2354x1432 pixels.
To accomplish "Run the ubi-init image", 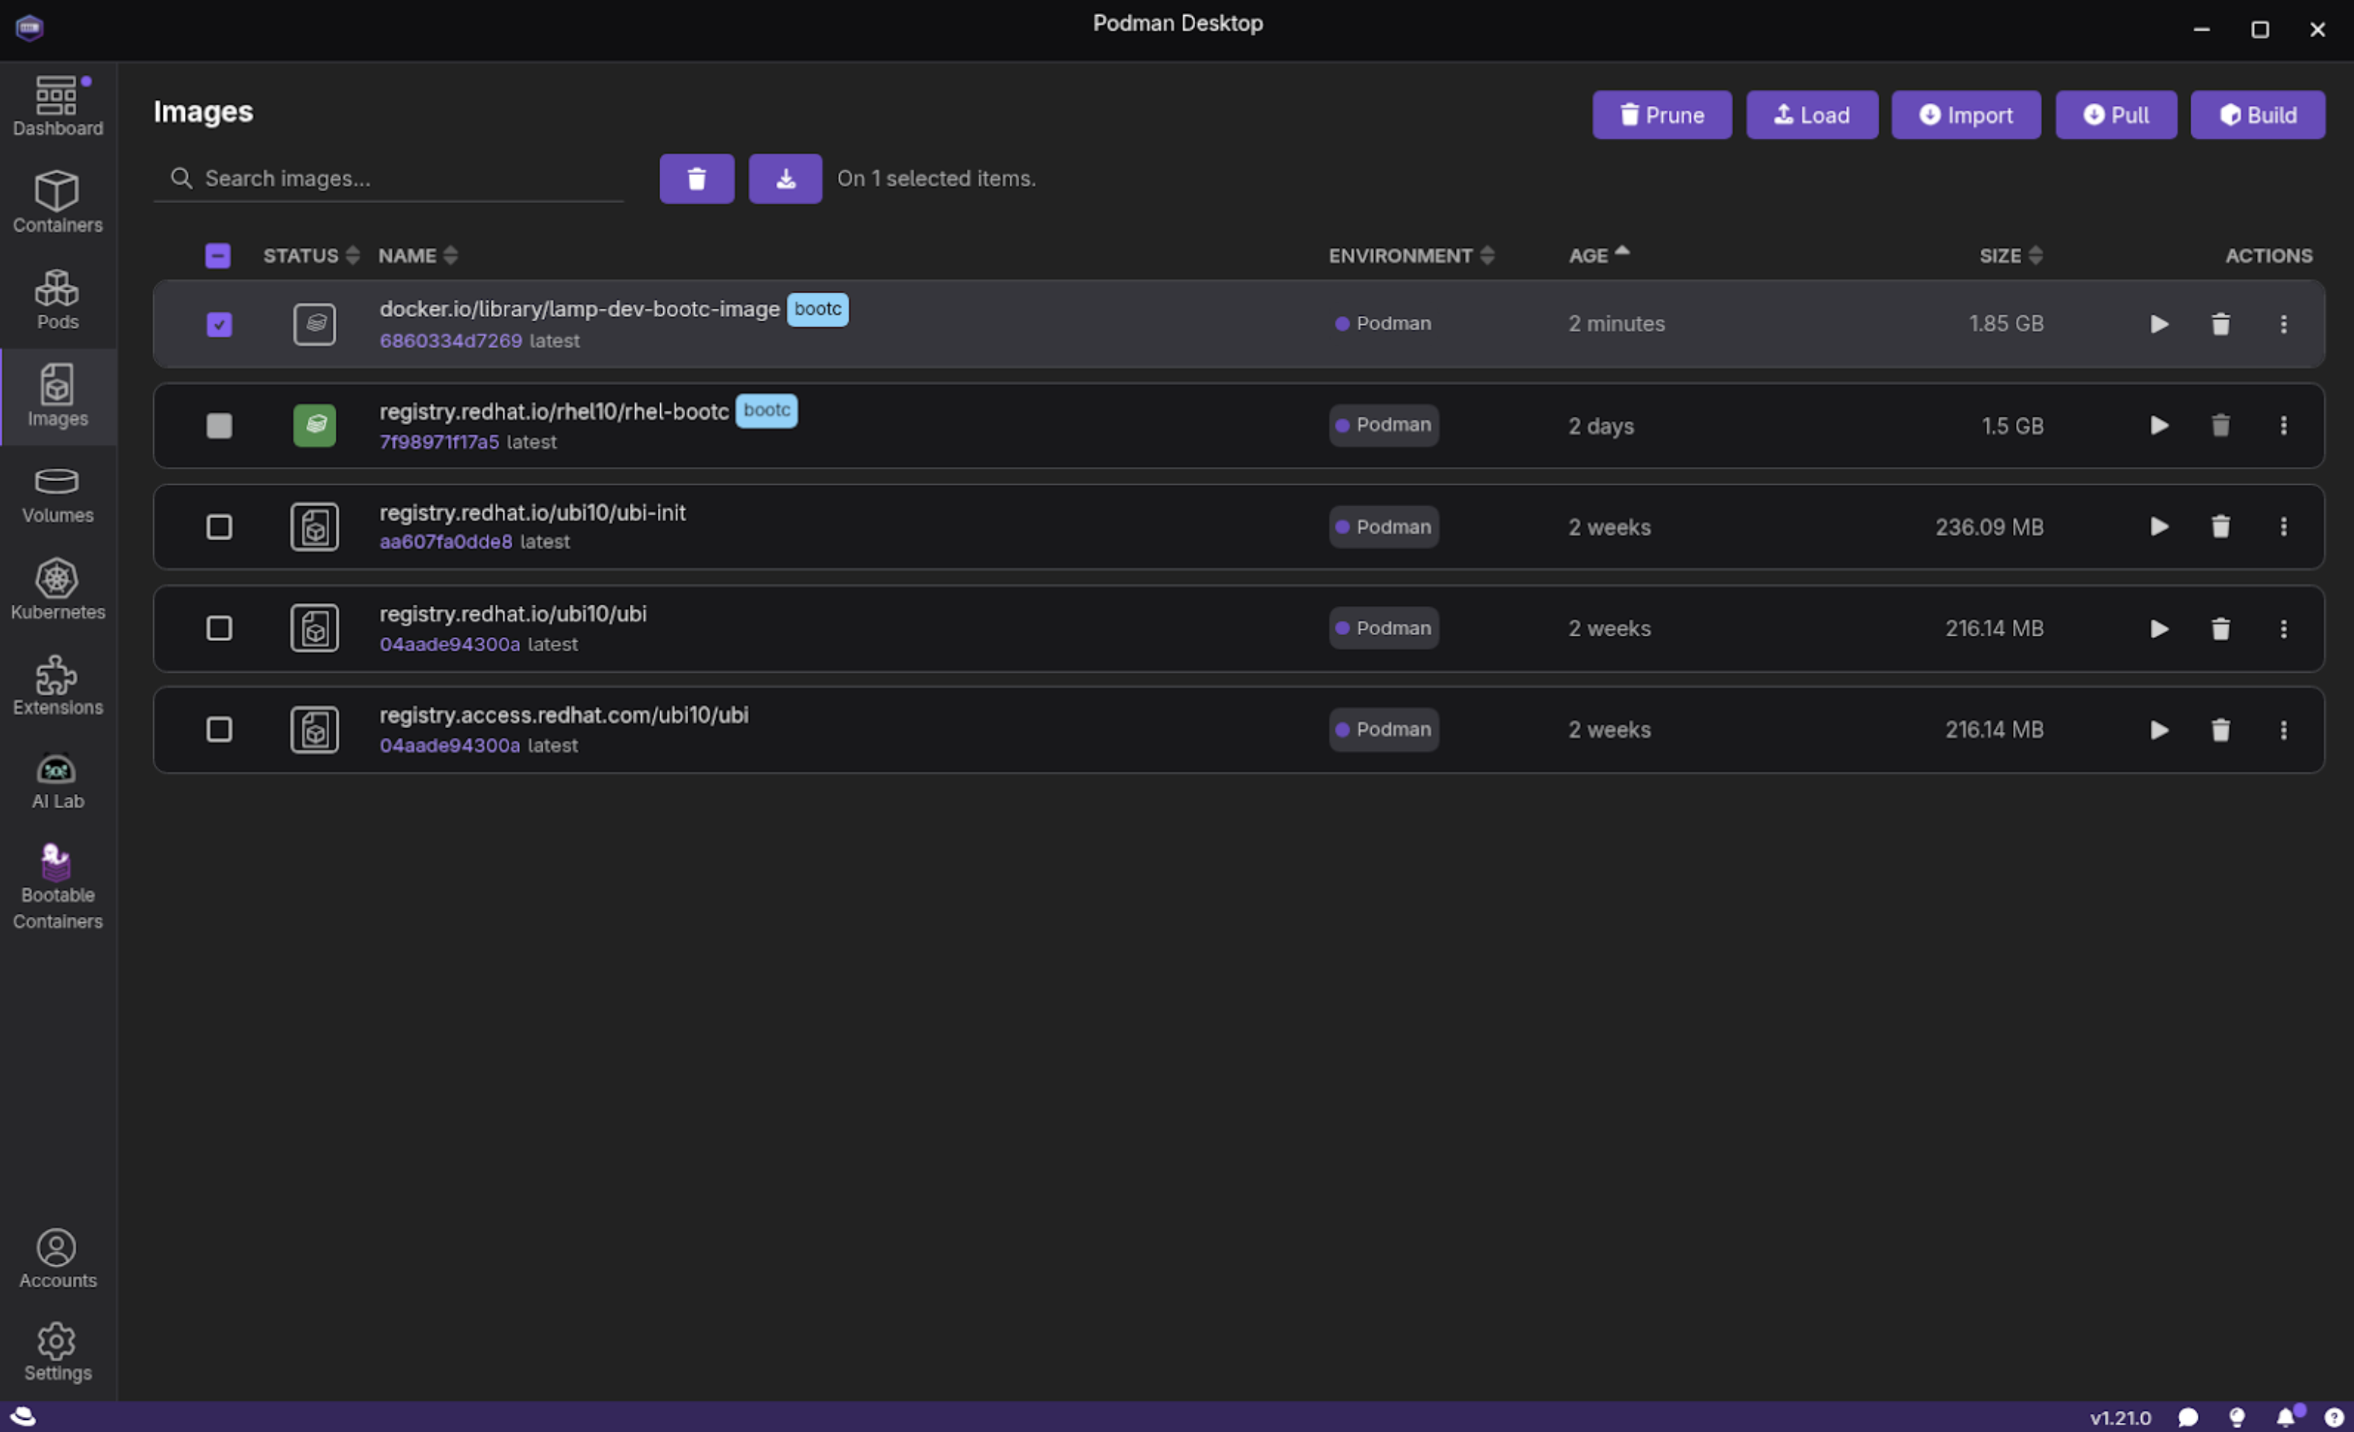I will (x=2159, y=527).
